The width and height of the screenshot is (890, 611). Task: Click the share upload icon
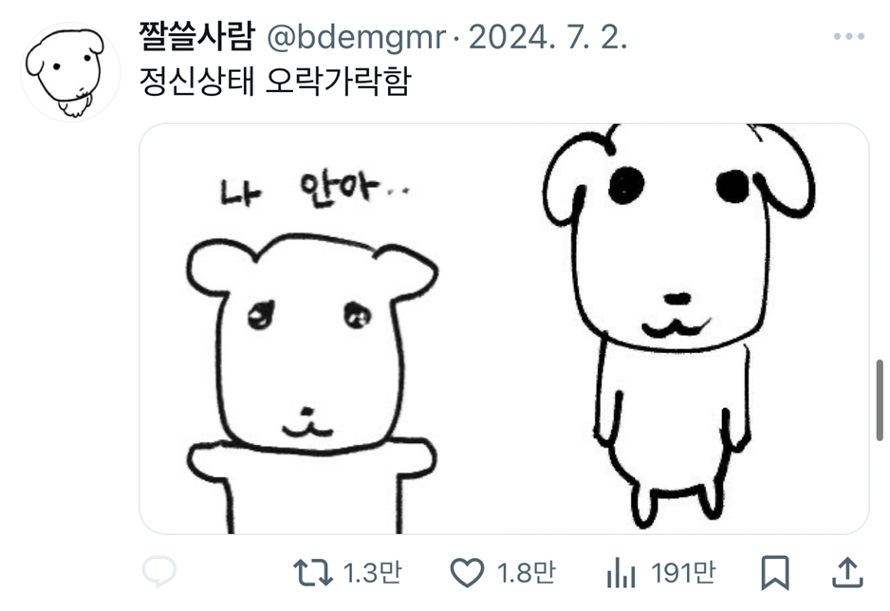click(847, 572)
